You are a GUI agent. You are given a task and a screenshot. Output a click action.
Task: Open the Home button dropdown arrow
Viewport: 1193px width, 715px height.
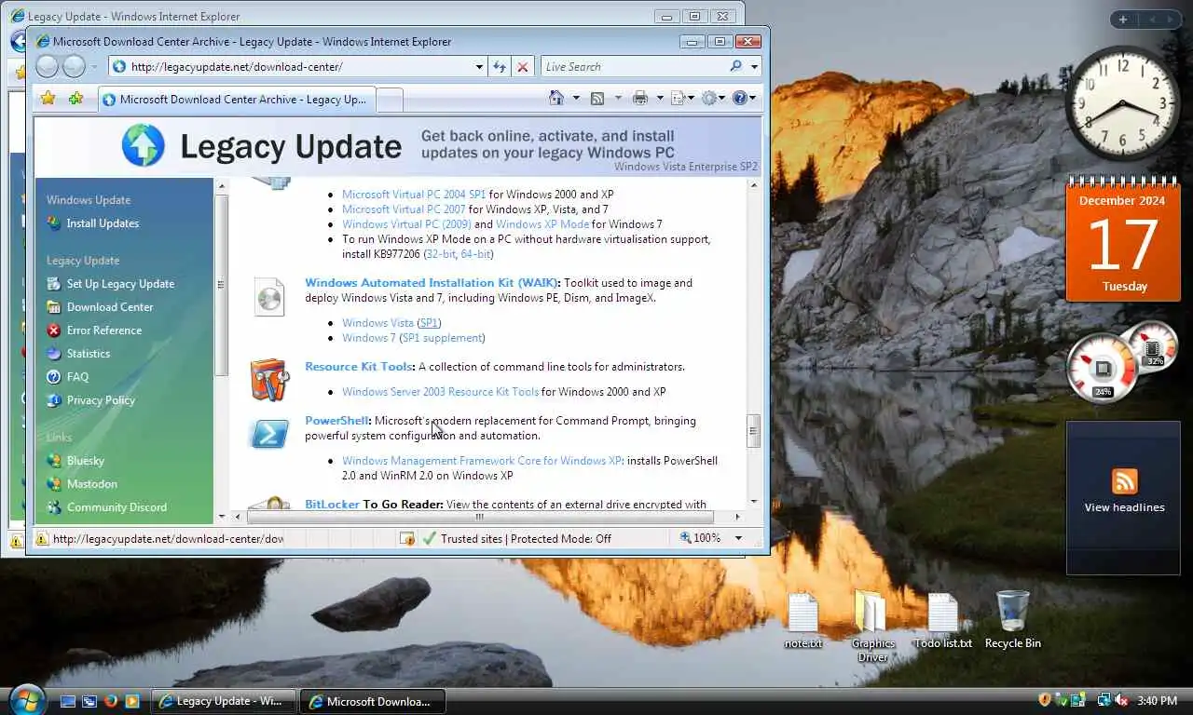point(575,98)
